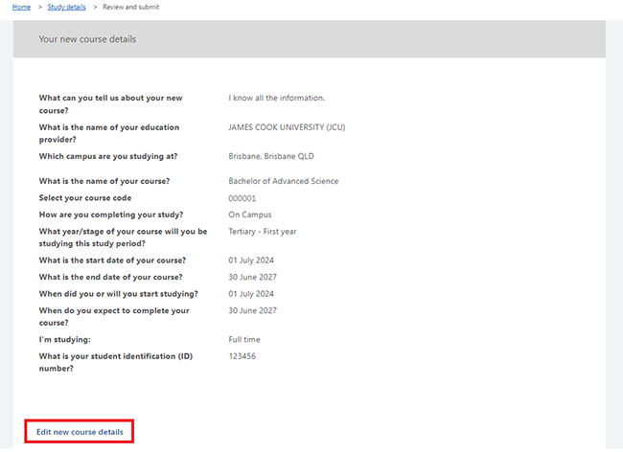The height and width of the screenshot is (452, 623).
Task: Select 'Tertiary - First year' stage value
Action: tap(263, 232)
